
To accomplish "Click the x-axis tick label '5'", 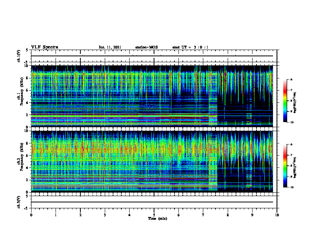I will point(154,215).
